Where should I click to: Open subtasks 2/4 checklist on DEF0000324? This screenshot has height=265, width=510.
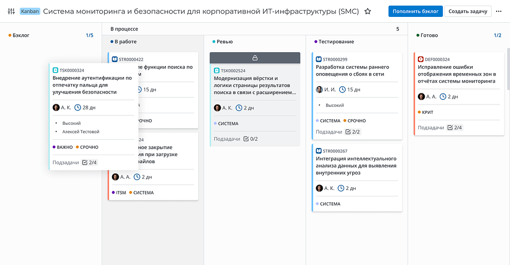coord(455,128)
